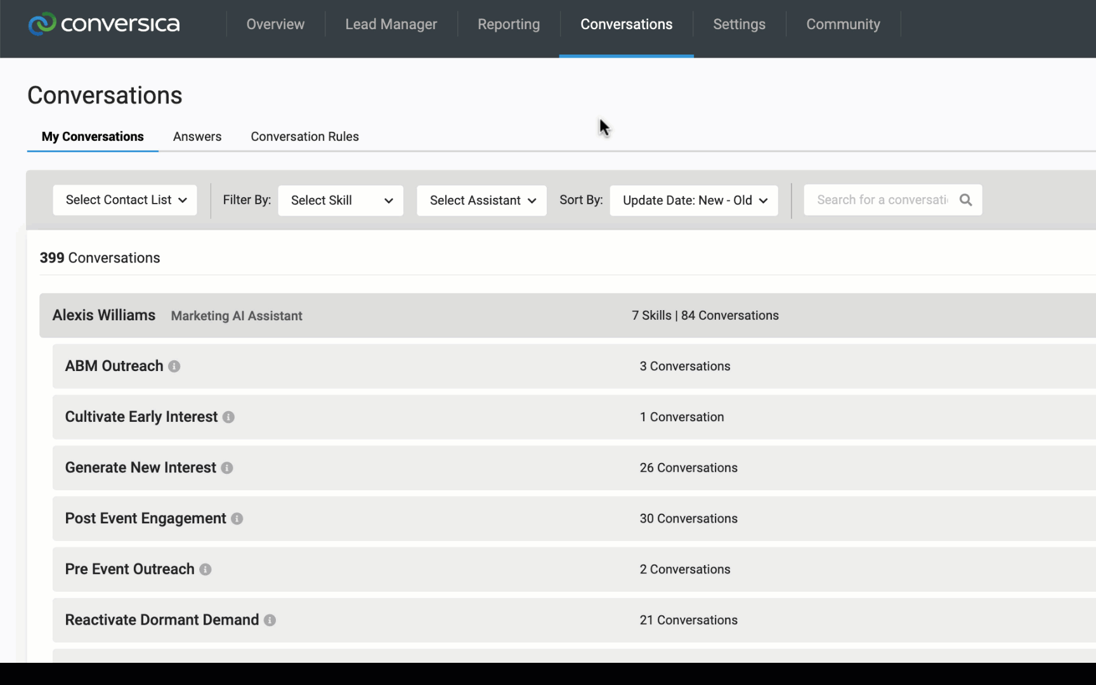
Task: Click info icon beside ABM Outreach
Action: 174,367
